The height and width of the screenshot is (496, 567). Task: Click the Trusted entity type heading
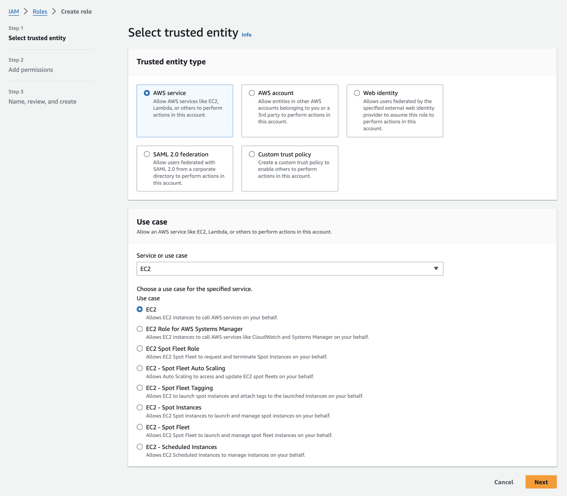click(x=171, y=62)
